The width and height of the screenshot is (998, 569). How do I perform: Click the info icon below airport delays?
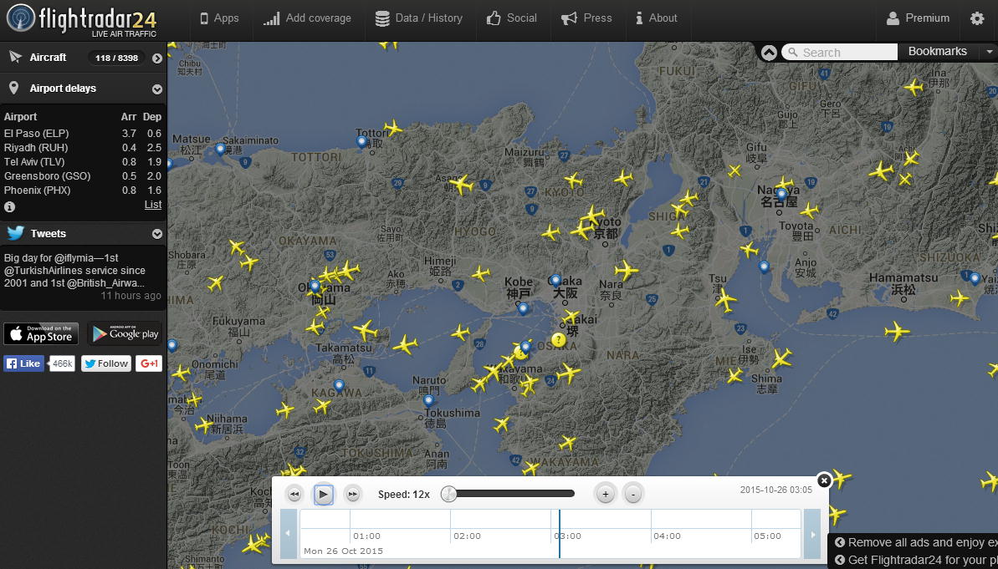9,206
